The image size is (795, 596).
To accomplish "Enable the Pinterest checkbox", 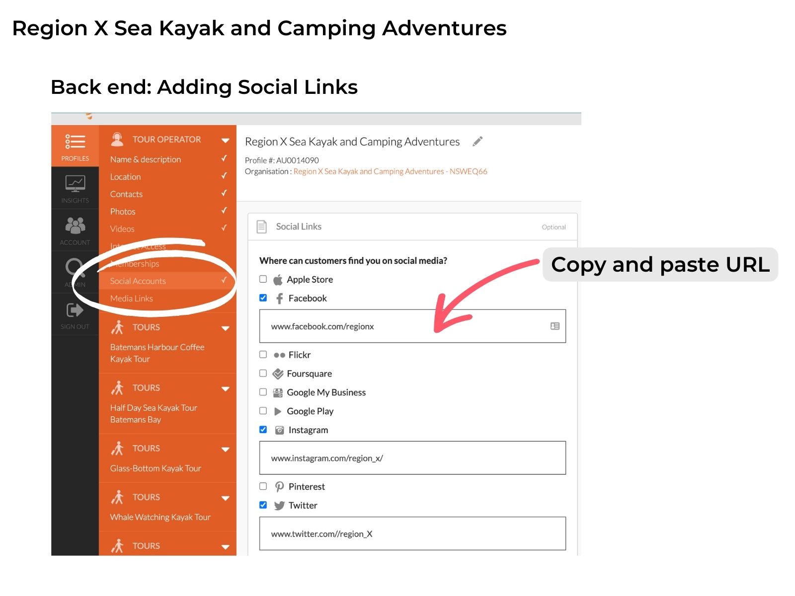I will (x=263, y=486).
